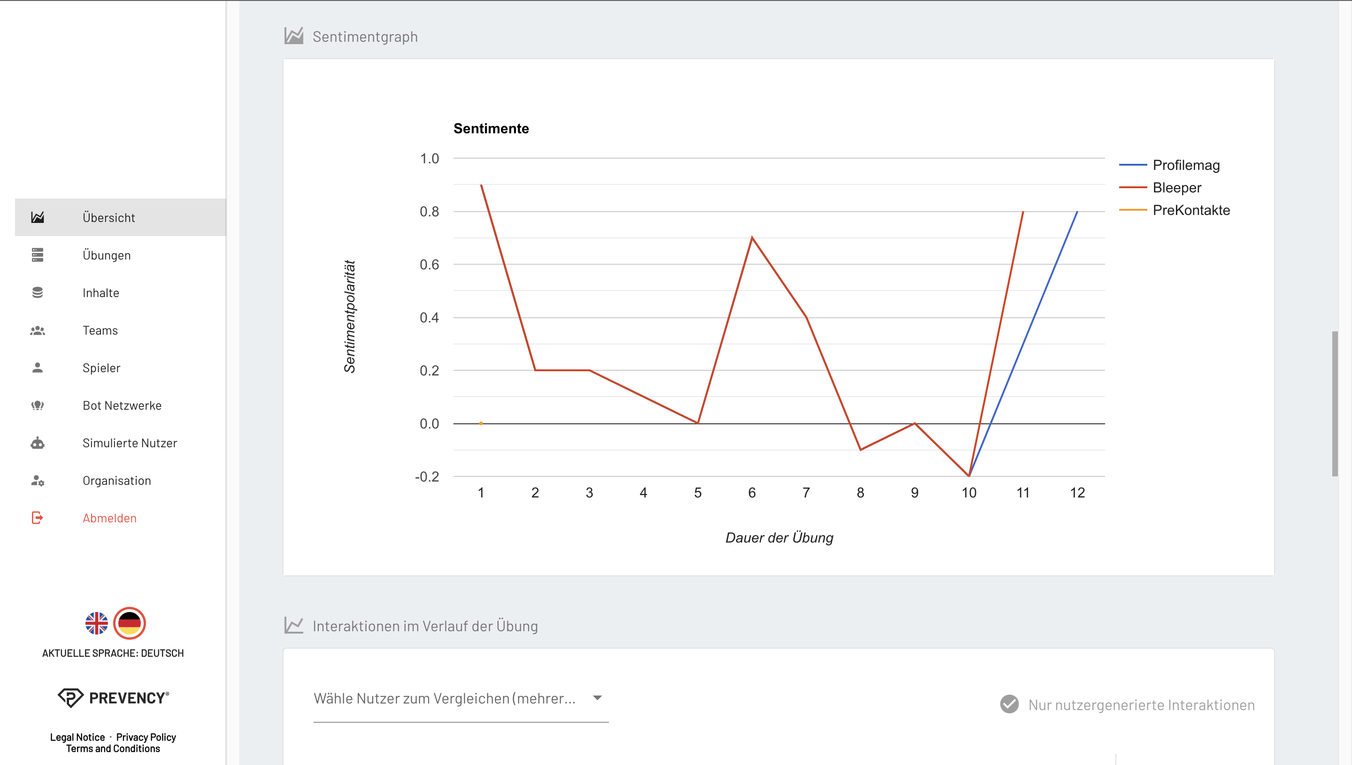Click the Übersicht chart icon in sidebar
The image size is (1352, 765).
coord(37,217)
